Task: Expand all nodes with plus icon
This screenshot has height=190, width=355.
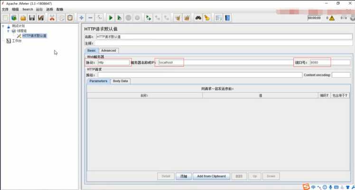Action: click(x=82, y=18)
